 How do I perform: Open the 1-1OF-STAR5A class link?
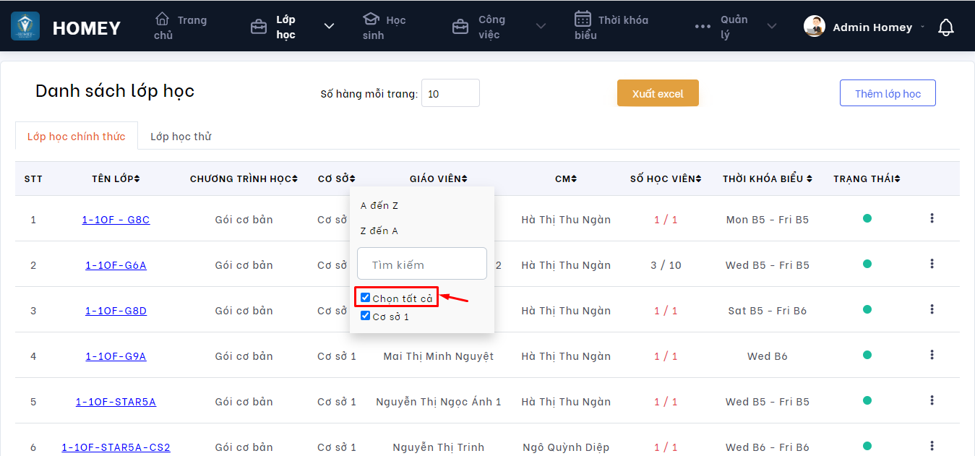tap(116, 402)
